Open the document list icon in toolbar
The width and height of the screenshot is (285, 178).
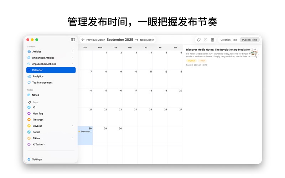tap(212, 40)
